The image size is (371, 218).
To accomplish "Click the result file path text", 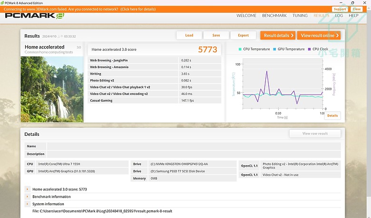I will [x=102, y=211].
